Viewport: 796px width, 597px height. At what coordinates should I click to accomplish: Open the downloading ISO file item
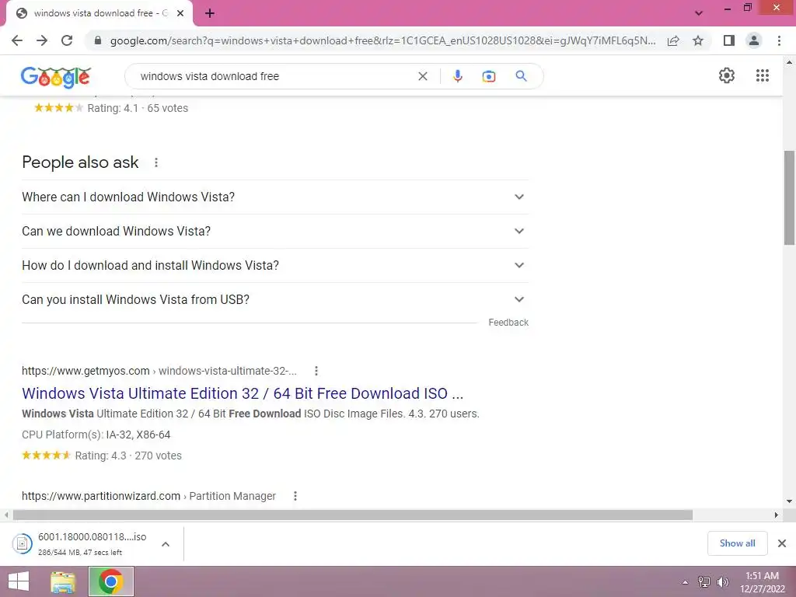(81, 543)
